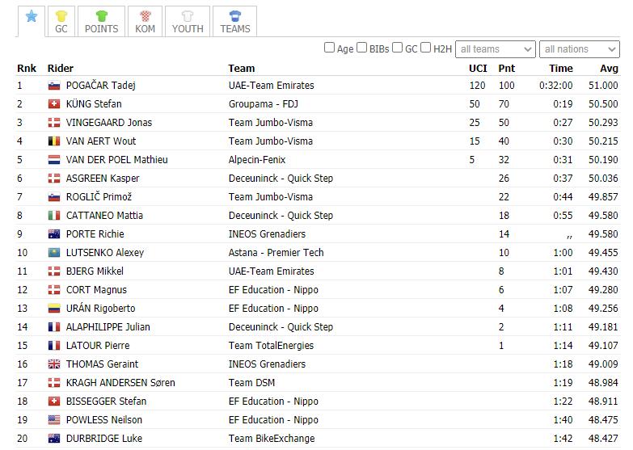This screenshot has width=633, height=450.
Task: Open ROGLIČ Primož rider link
Action: (99, 197)
